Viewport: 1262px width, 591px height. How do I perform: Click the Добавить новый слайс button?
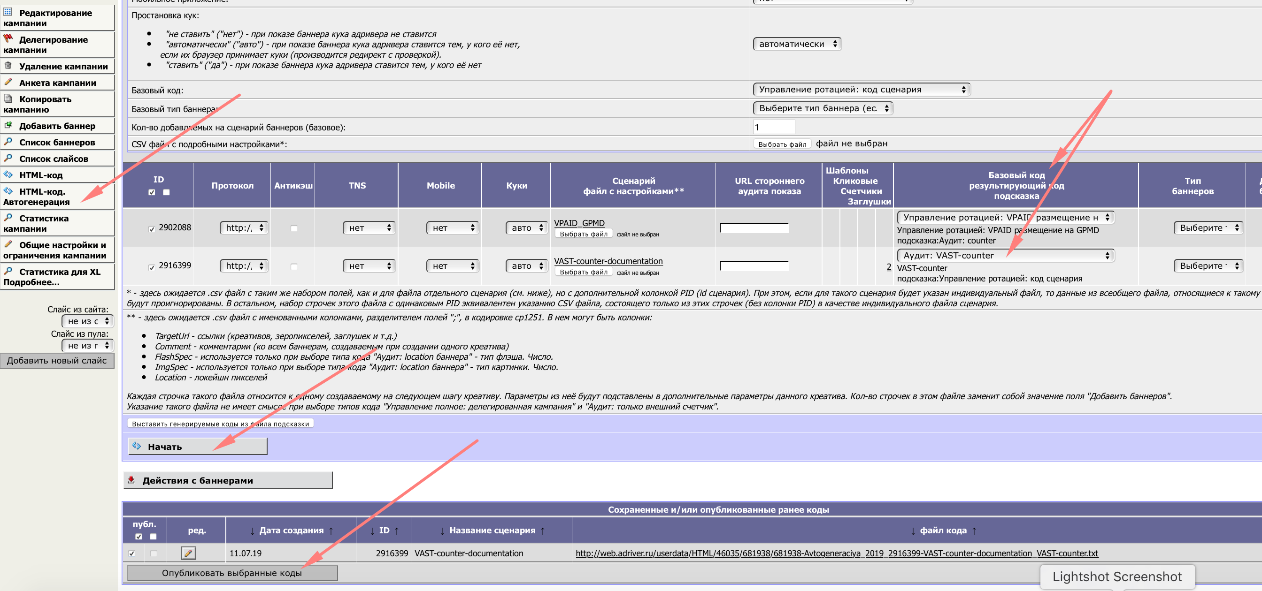point(57,361)
